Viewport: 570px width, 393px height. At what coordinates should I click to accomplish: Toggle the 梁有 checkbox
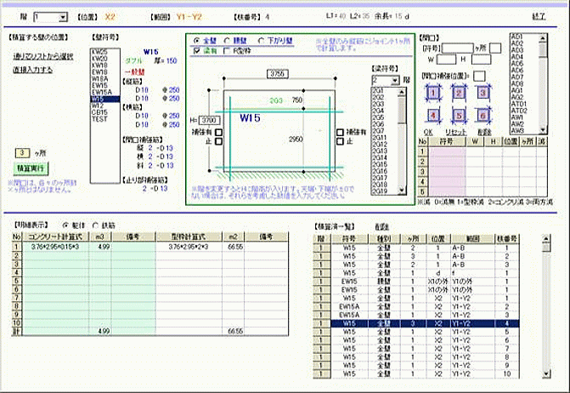[x=198, y=50]
